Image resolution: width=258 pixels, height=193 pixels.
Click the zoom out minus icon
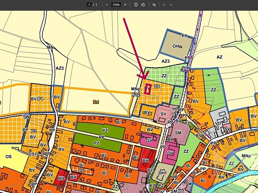[107, 5]
